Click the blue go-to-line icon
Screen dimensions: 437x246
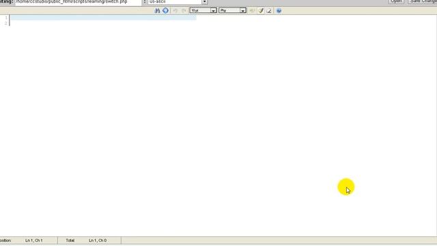pyautogui.click(x=165, y=11)
